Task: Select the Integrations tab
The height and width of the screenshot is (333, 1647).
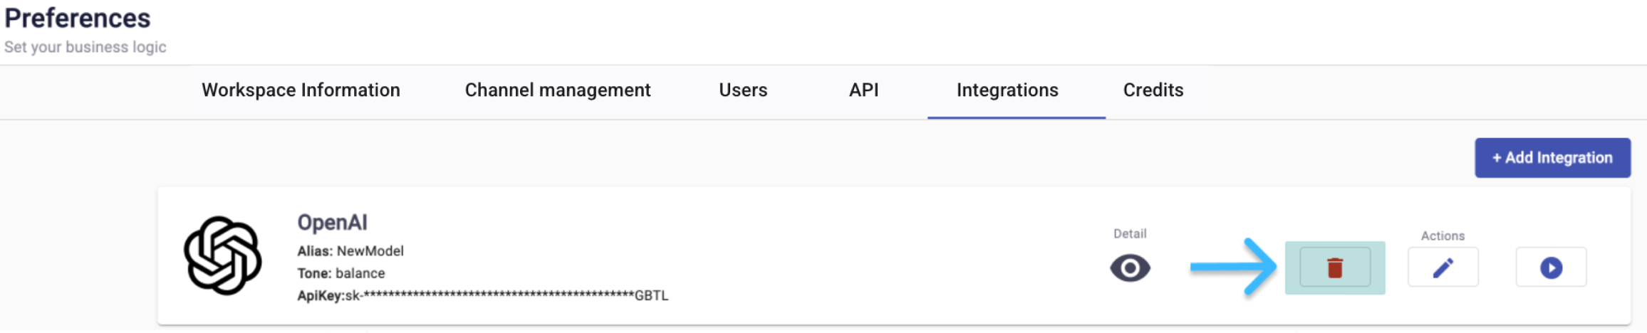Action: point(1007,90)
